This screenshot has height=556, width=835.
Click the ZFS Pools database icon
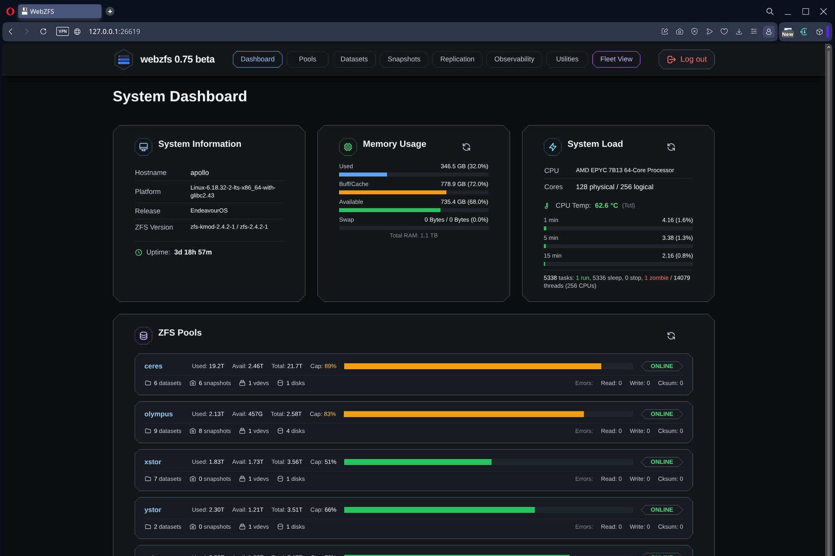tap(143, 335)
